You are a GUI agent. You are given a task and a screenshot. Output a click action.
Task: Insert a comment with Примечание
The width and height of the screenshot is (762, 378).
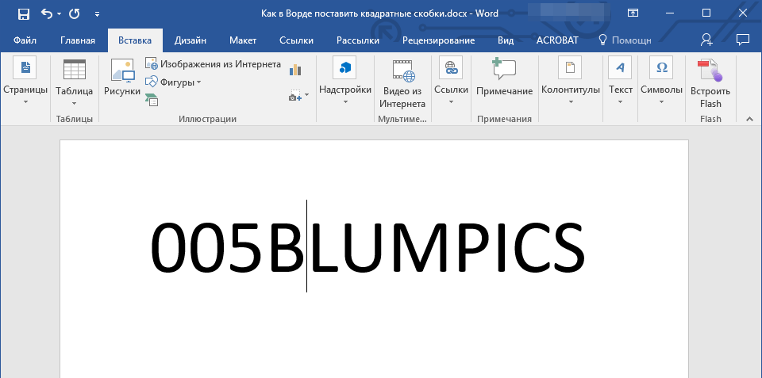pos(505,78)
